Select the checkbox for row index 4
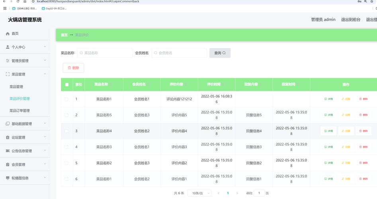This screenshot has width=377, height=199. tap(66, 147)
